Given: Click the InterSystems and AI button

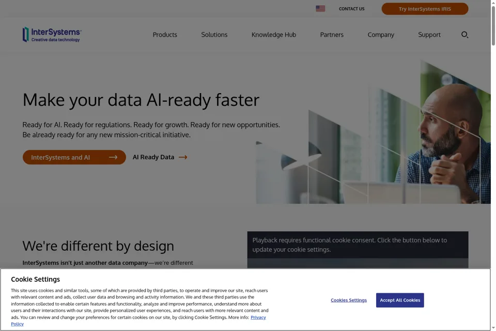Looking at the screenshot, I should (x=74, y=157).
